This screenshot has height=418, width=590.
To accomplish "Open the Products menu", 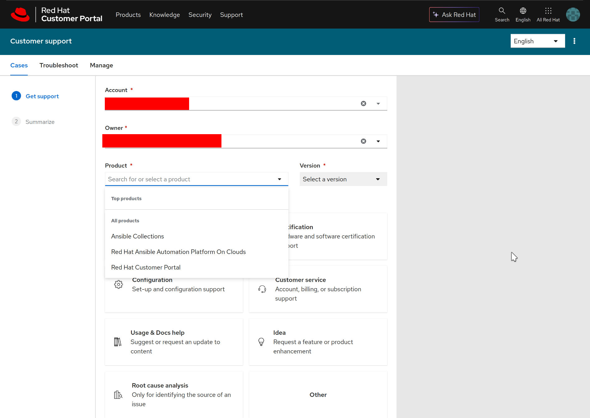I will click(x=128, y=15).
